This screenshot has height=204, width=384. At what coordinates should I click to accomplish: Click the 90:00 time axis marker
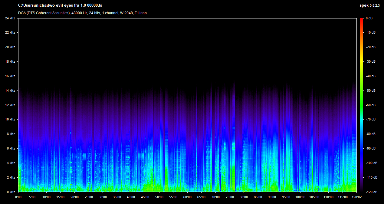tap(272, 197)
